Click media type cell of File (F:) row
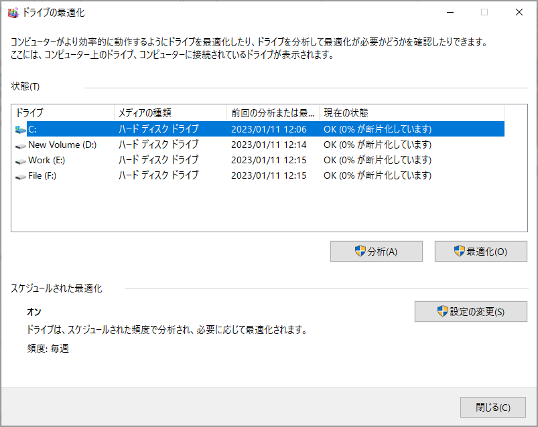The height and width of the screenshot is (427, 538). click(159, 175)
